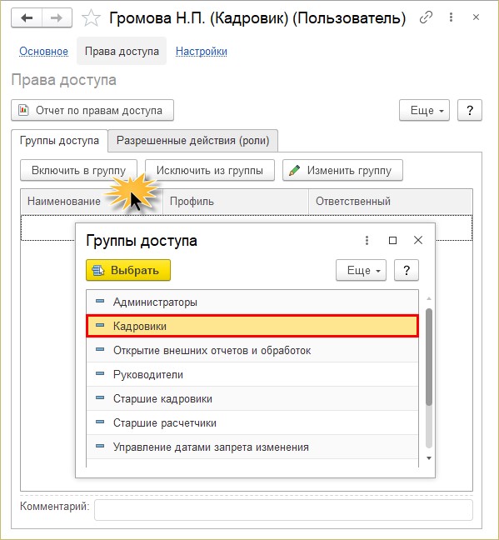
Task: Maximize the Группы доступа dialog
Action: click(392, 240)
